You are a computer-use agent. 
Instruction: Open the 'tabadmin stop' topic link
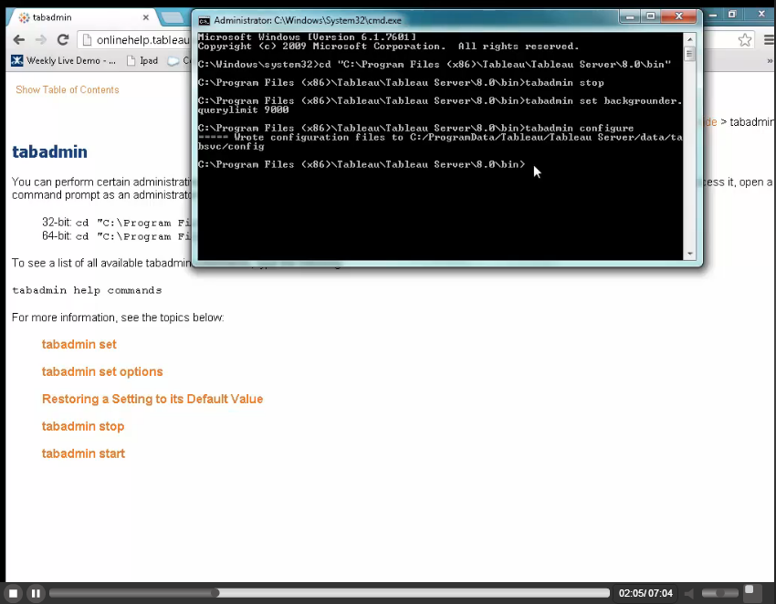(x=83, y=426)
